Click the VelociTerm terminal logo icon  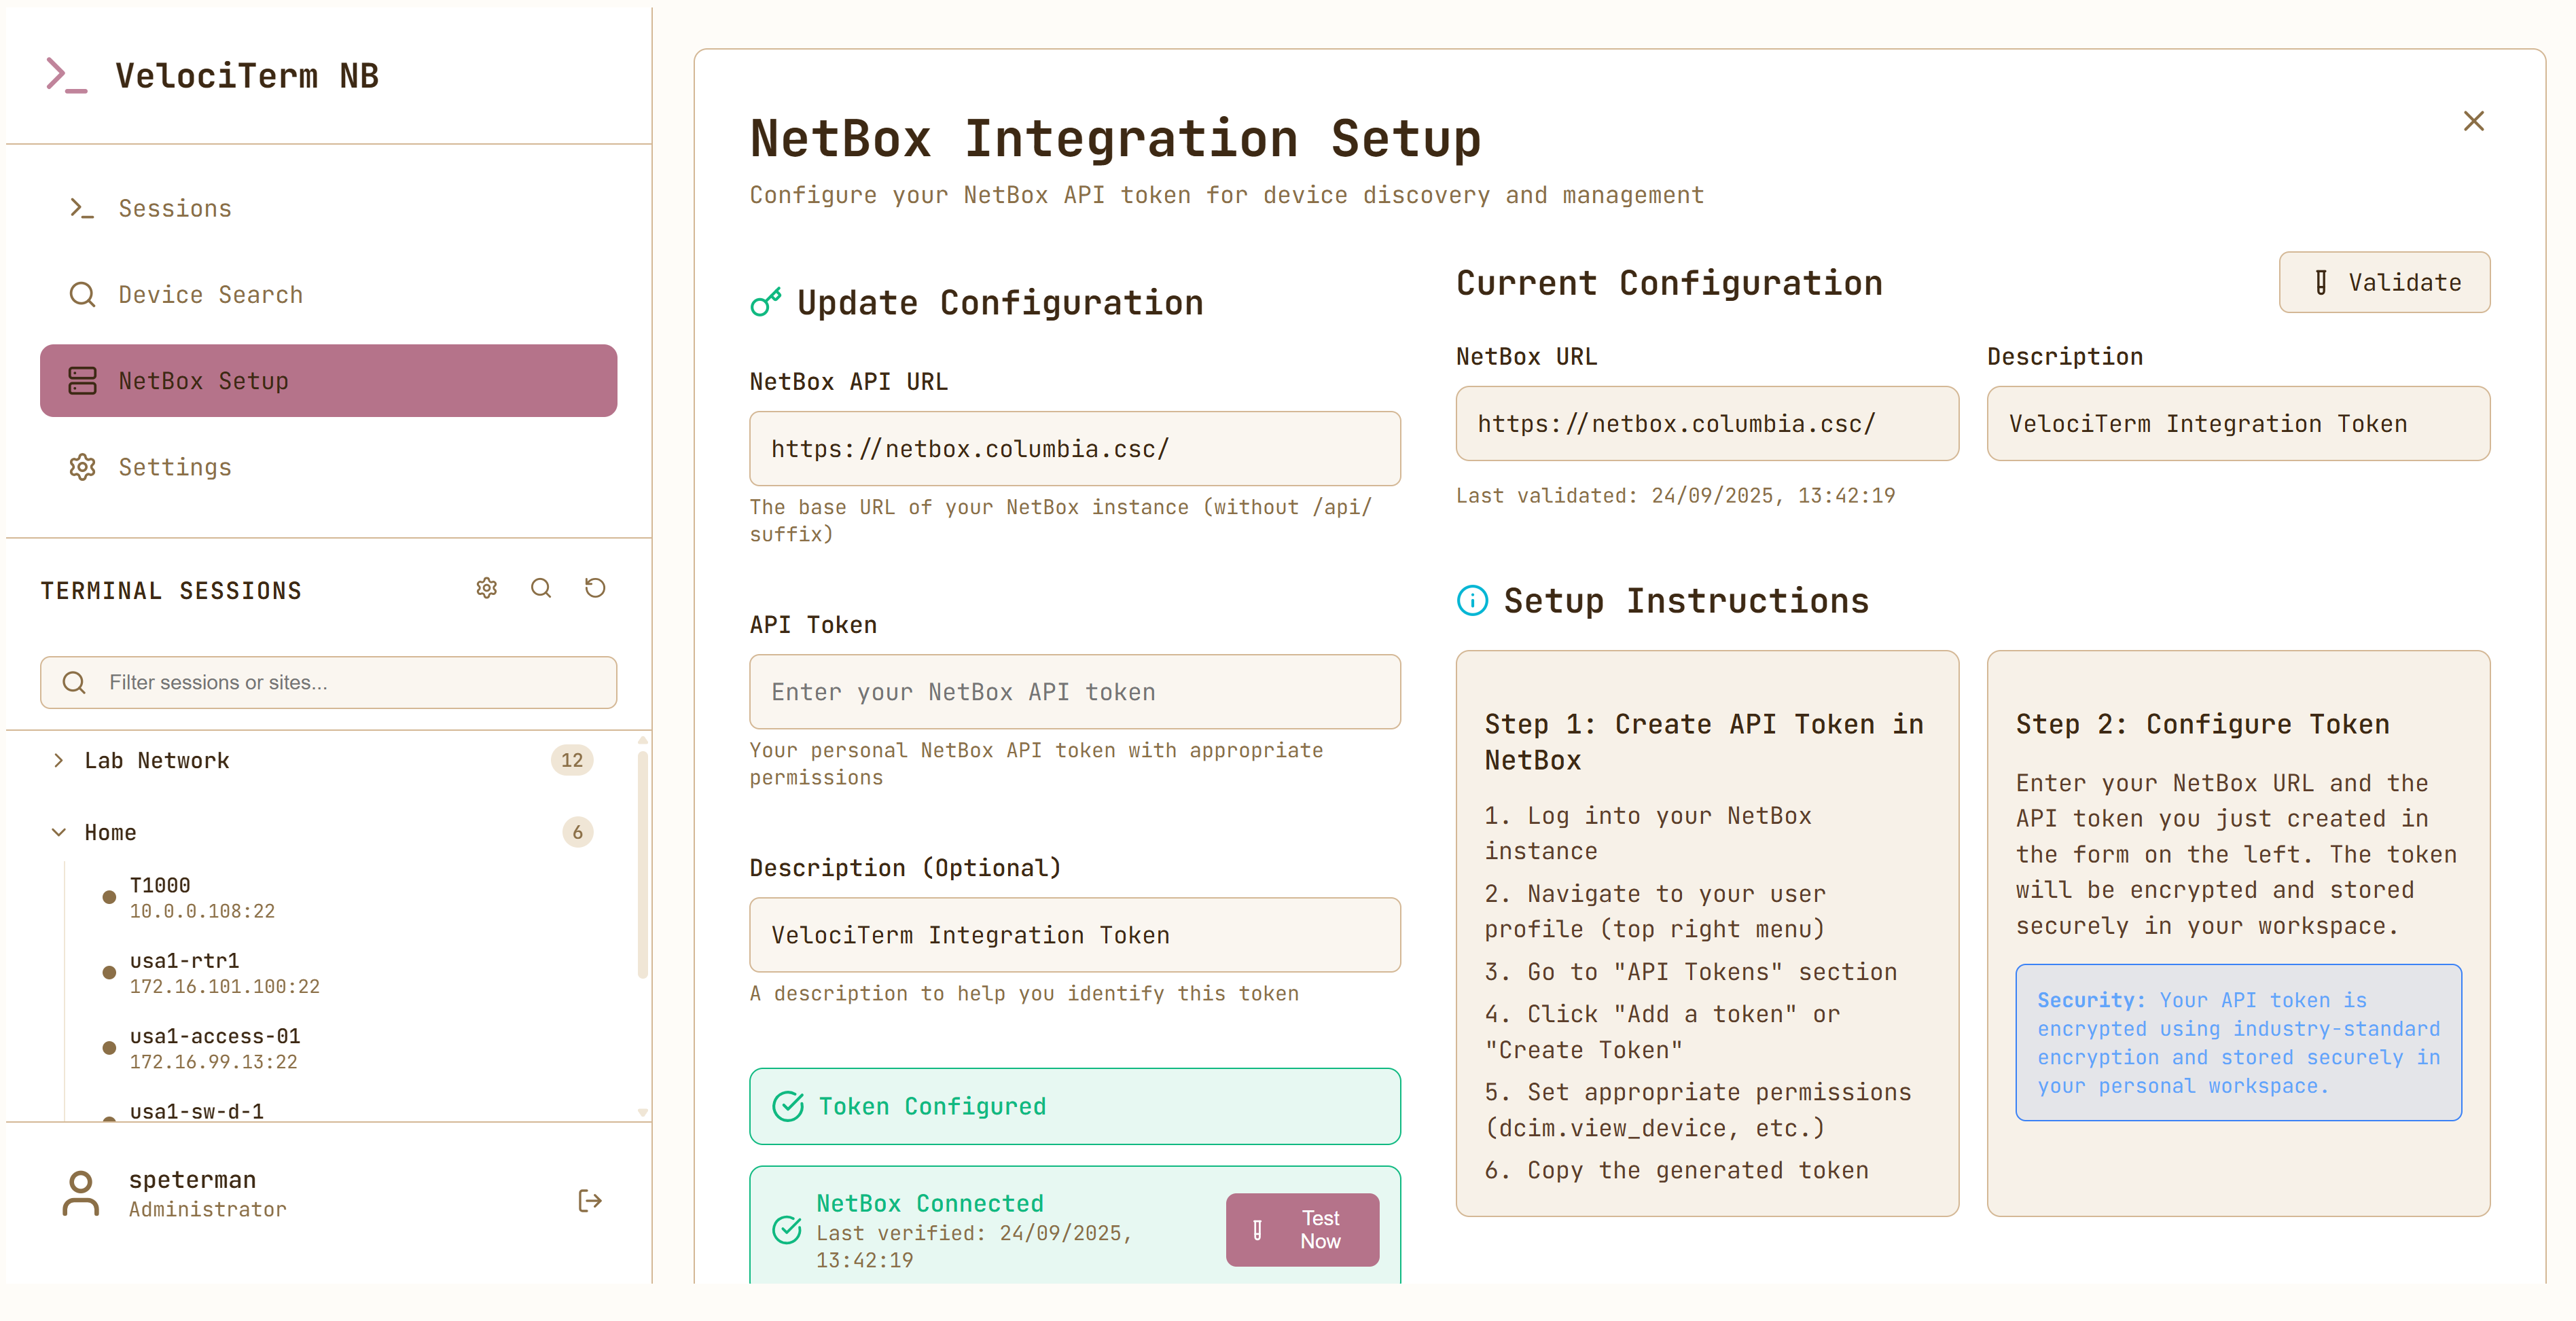click(66, 76)
